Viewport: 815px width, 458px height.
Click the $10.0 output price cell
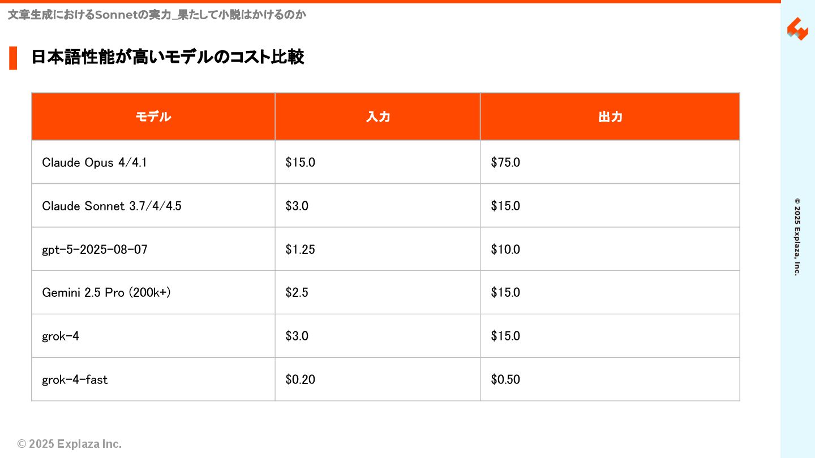[610, 249]
